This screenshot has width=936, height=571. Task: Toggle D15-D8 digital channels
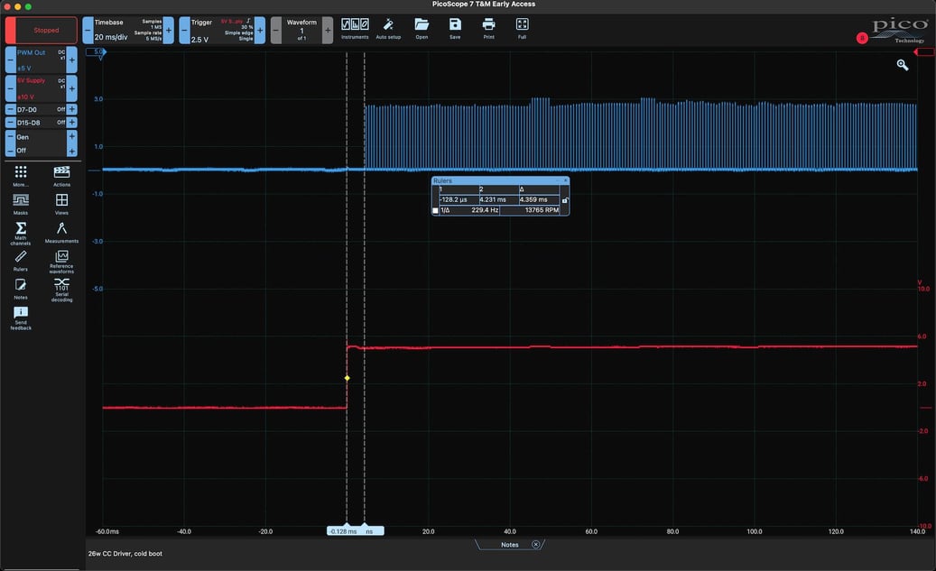[42, 123]
